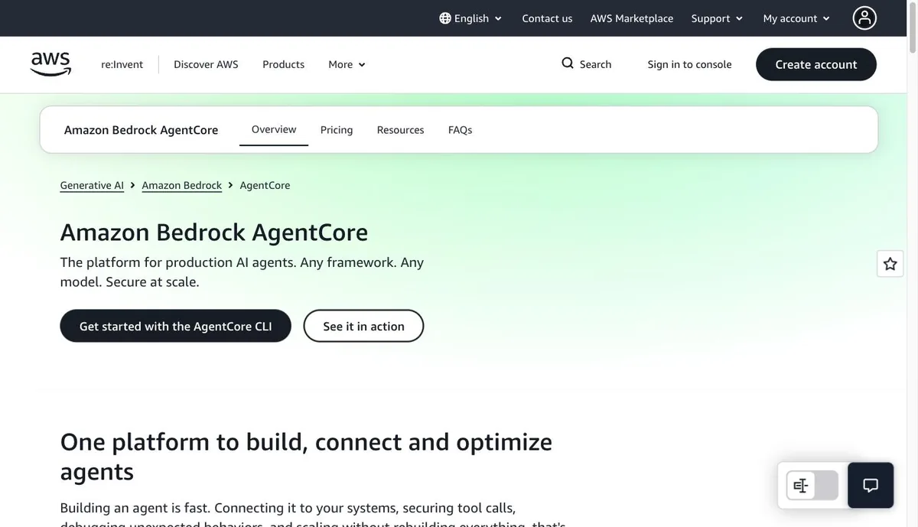Open Generative AI breadcrumb link

[x=92, y=185]
